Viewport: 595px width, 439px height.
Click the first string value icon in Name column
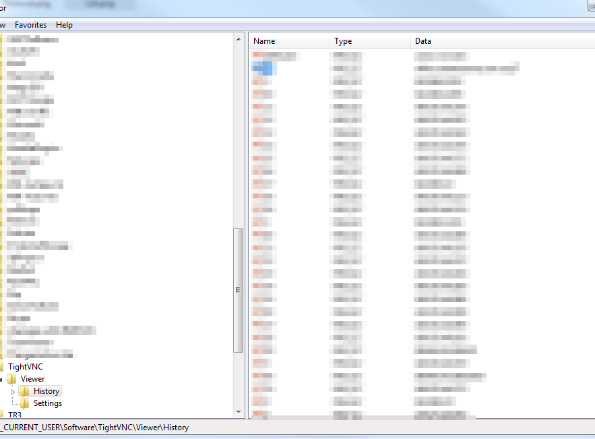pos(257,55)
